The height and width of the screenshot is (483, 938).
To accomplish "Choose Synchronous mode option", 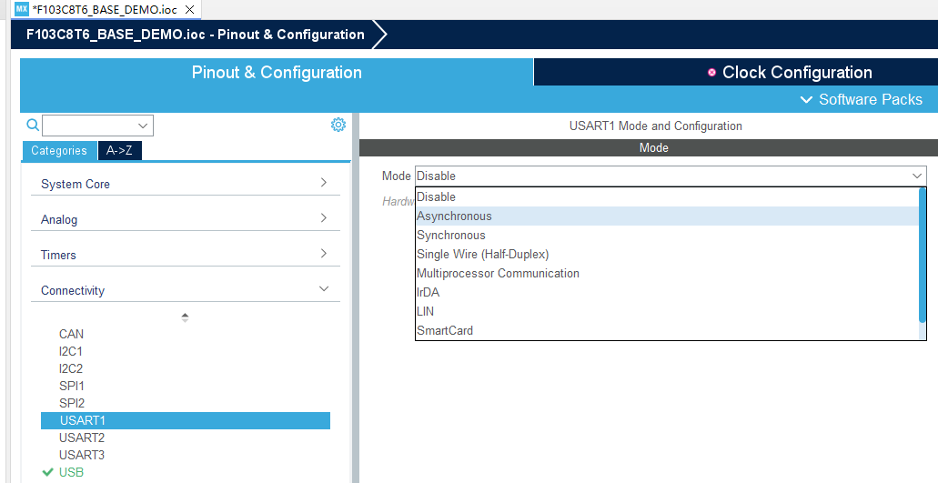I will (667, 235).
